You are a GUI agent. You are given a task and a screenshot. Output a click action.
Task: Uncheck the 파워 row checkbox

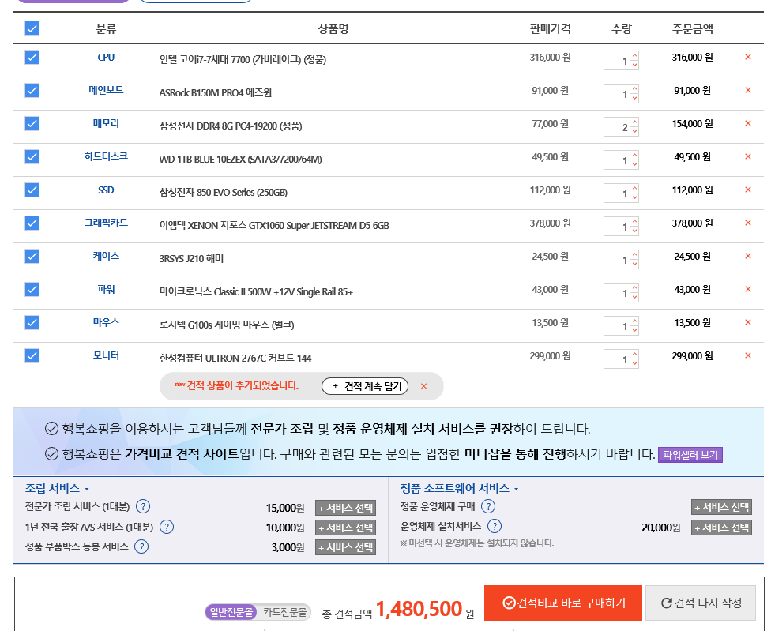click(32, 290)
